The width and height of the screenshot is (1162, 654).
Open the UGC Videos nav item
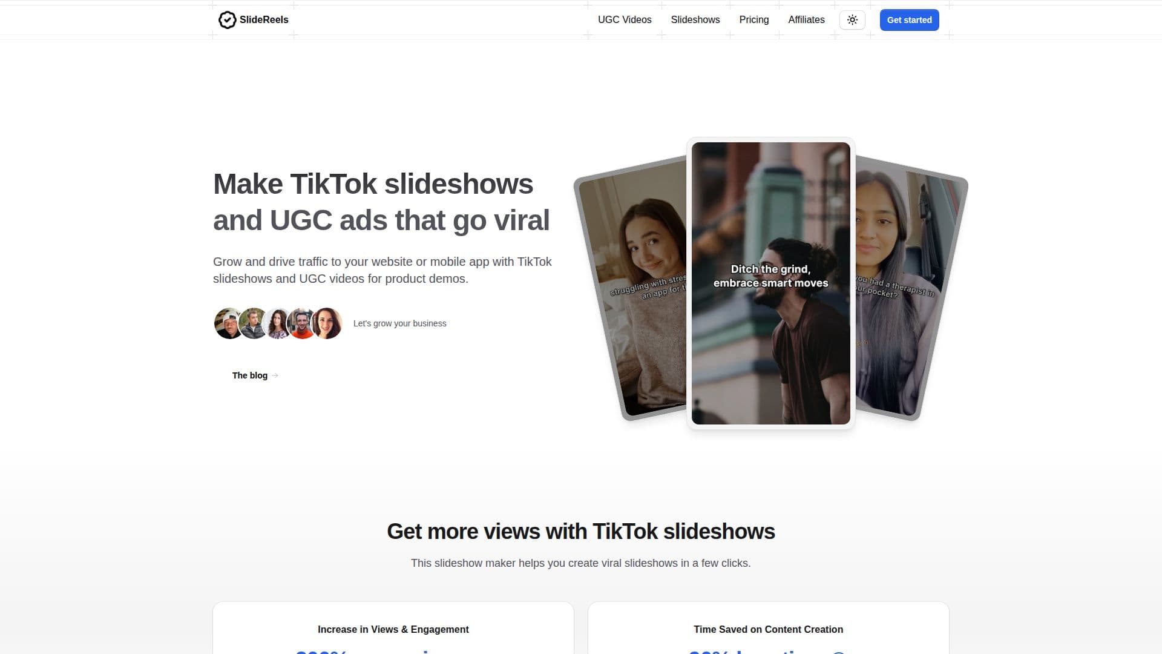point(625,20)
